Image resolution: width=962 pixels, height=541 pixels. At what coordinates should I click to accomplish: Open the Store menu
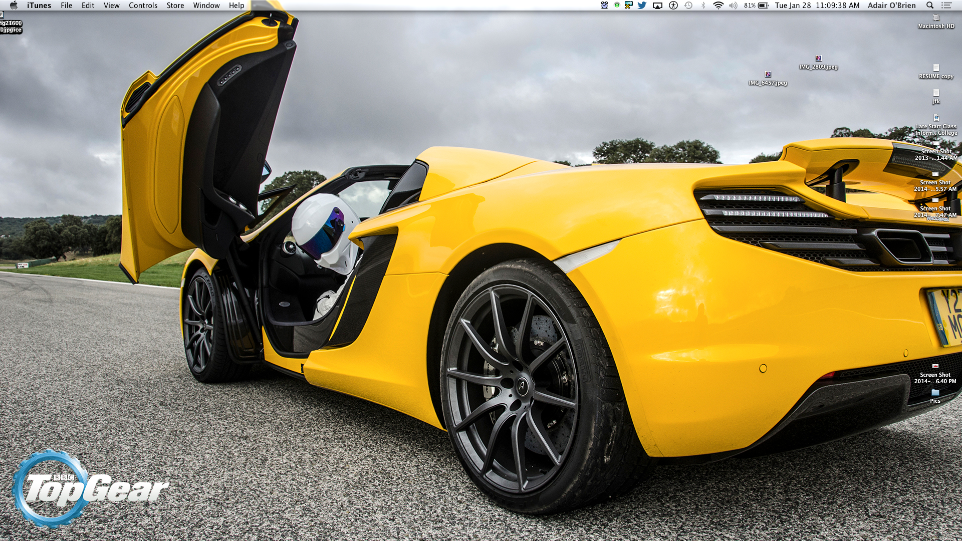[175, 5]
